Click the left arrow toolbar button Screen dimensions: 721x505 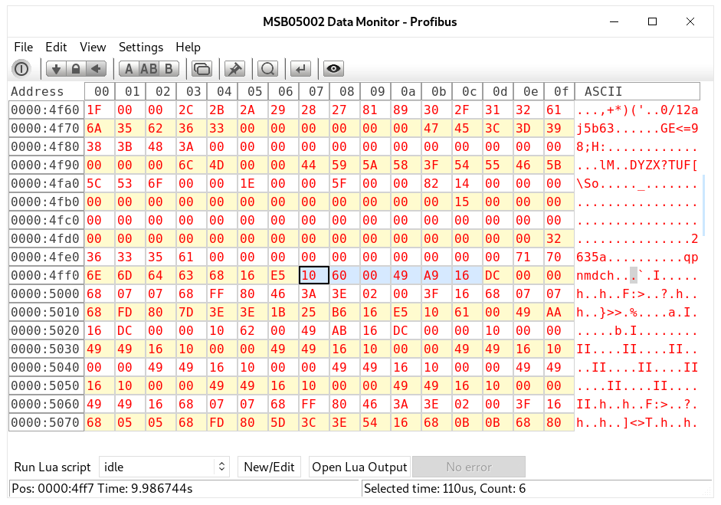[x=96, y=69]
